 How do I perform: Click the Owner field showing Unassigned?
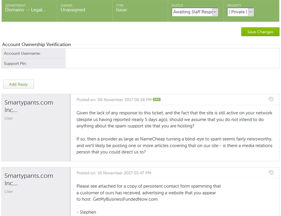(74, 10)
